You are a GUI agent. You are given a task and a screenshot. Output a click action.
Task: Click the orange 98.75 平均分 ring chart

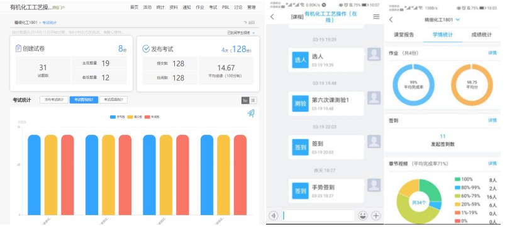point(472,85)
